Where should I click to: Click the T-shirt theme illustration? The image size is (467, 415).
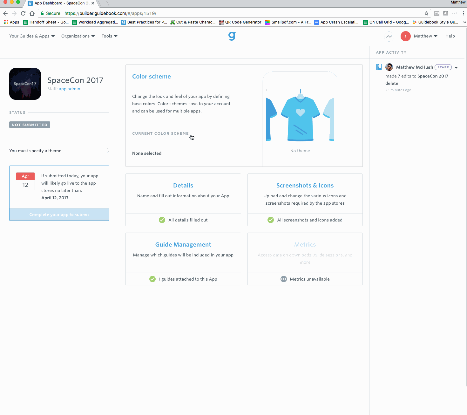coord(300,115)
